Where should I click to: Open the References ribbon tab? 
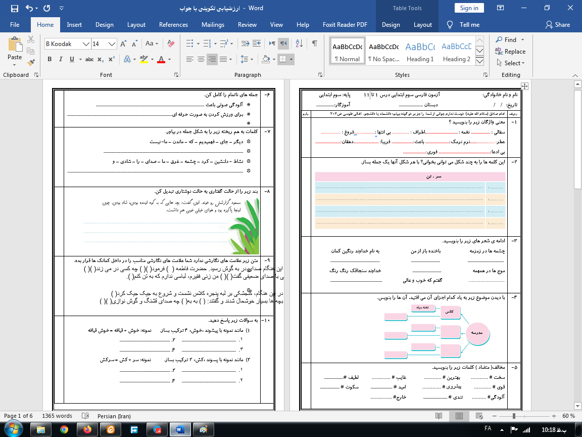[173, 25]
